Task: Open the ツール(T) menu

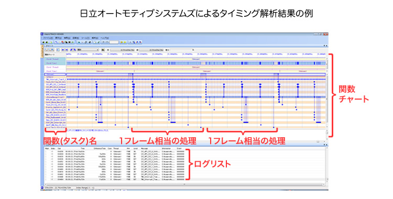Action: click(85, 38)
